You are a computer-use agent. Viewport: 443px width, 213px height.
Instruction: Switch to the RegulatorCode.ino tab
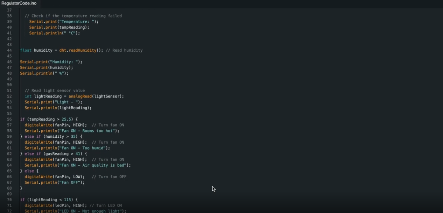click(x=19, y=3)
